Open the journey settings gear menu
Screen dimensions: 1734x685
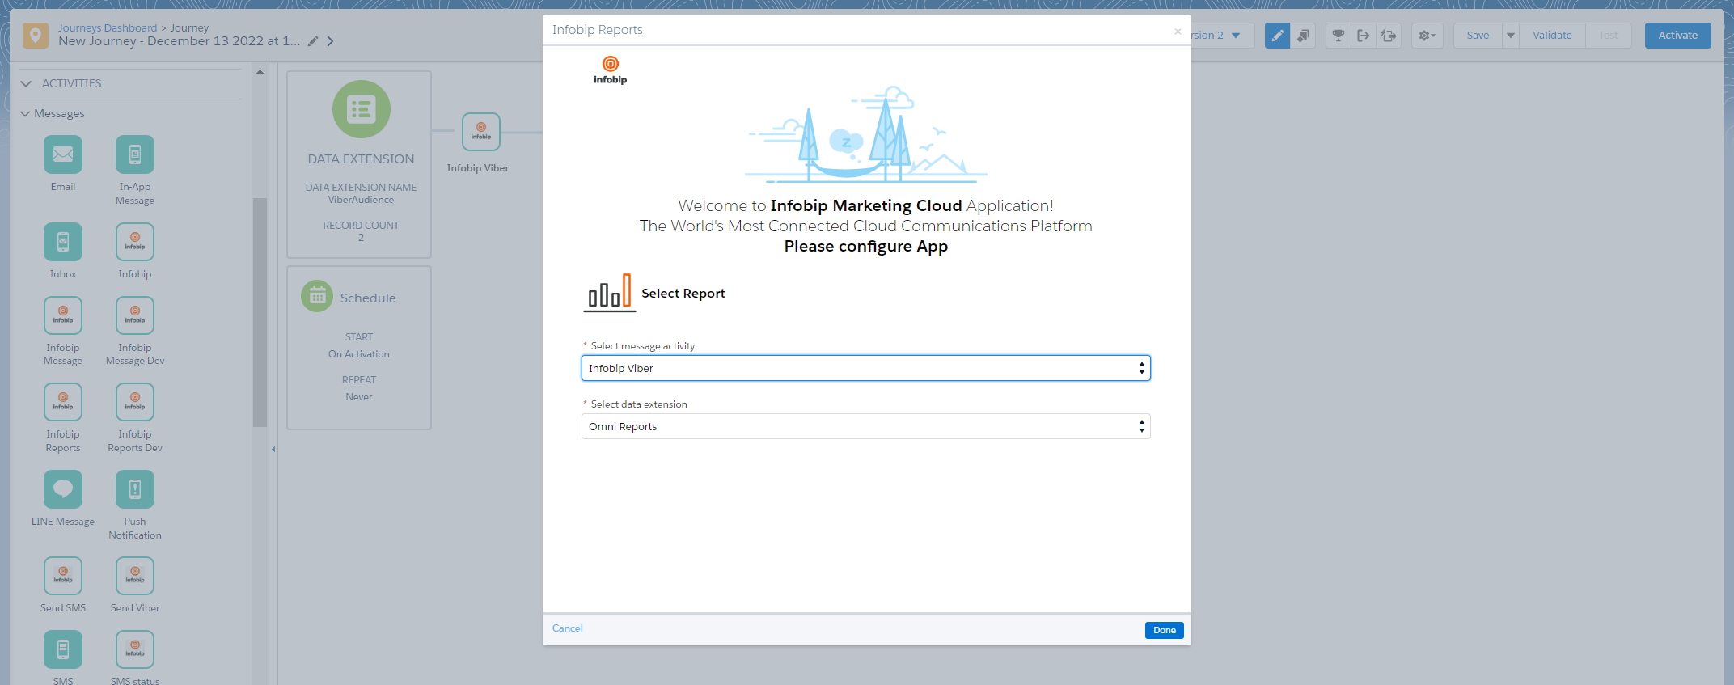pyautogui.click(x=1427, y=36)
